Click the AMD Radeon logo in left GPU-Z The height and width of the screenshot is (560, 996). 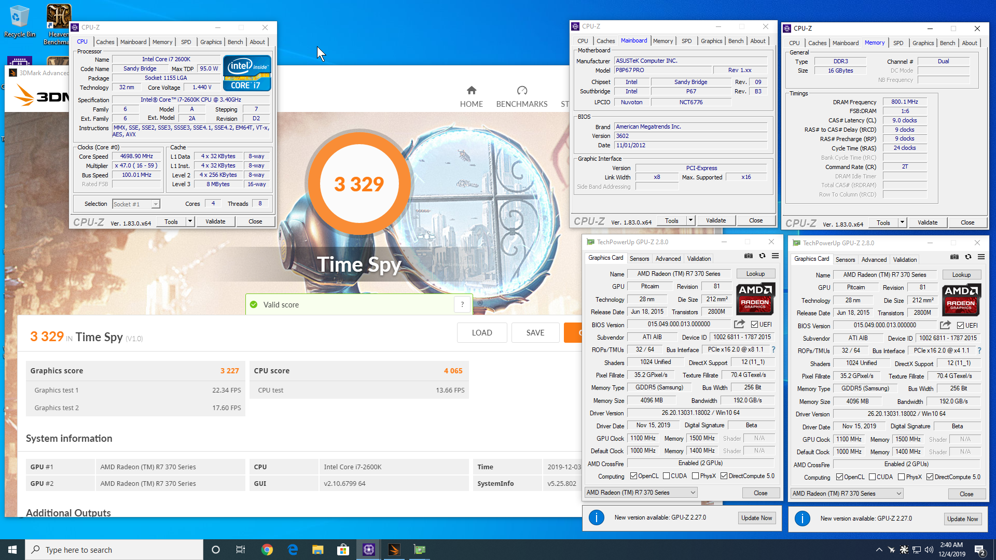coord(755,299)
